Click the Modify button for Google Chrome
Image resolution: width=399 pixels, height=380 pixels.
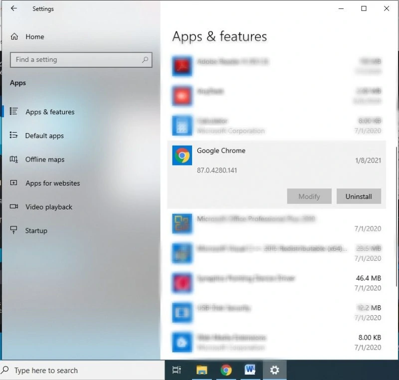[309, 196]
